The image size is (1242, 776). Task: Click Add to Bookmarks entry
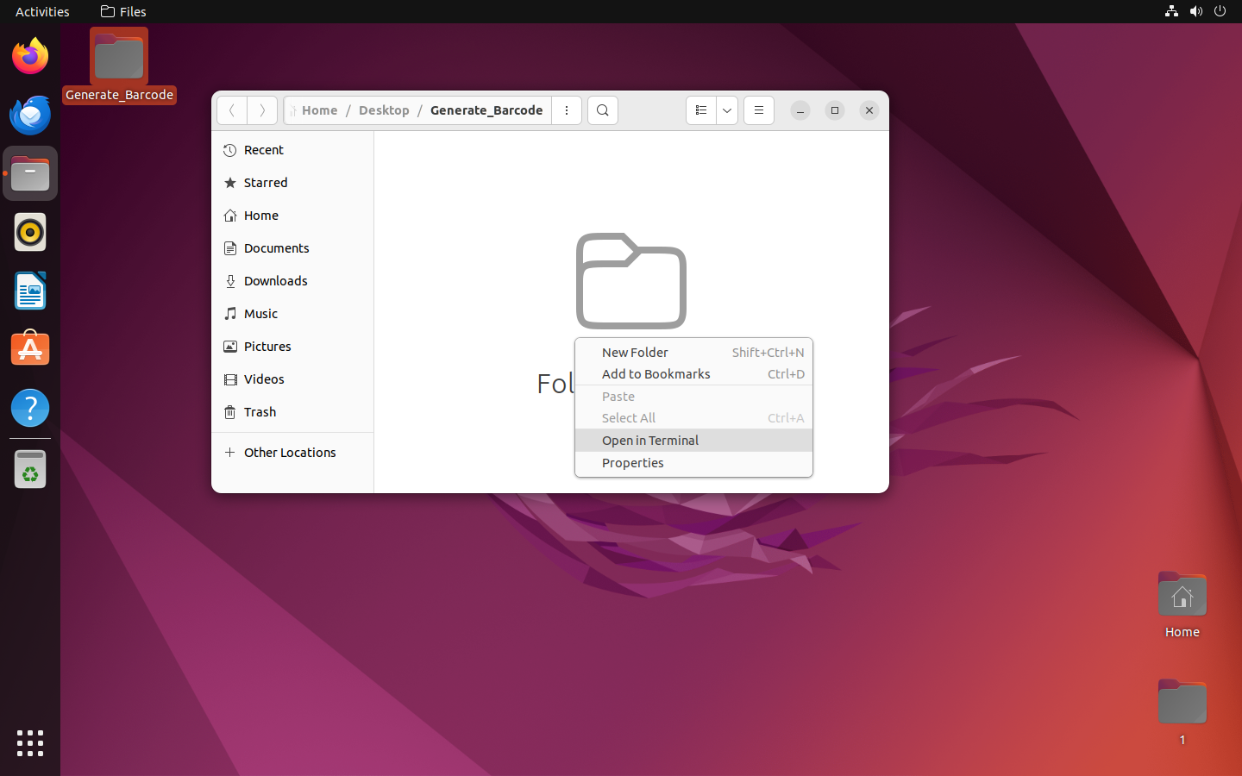(655, 374)
